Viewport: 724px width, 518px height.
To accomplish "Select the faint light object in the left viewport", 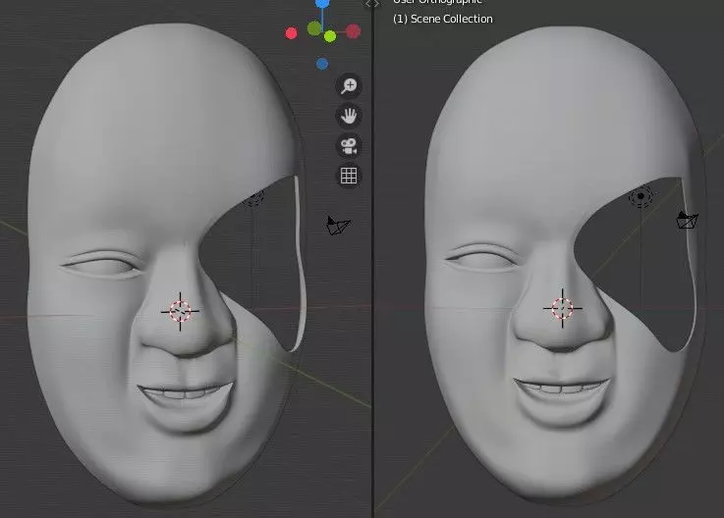I will pyautogui.click(x=253, y=197).
